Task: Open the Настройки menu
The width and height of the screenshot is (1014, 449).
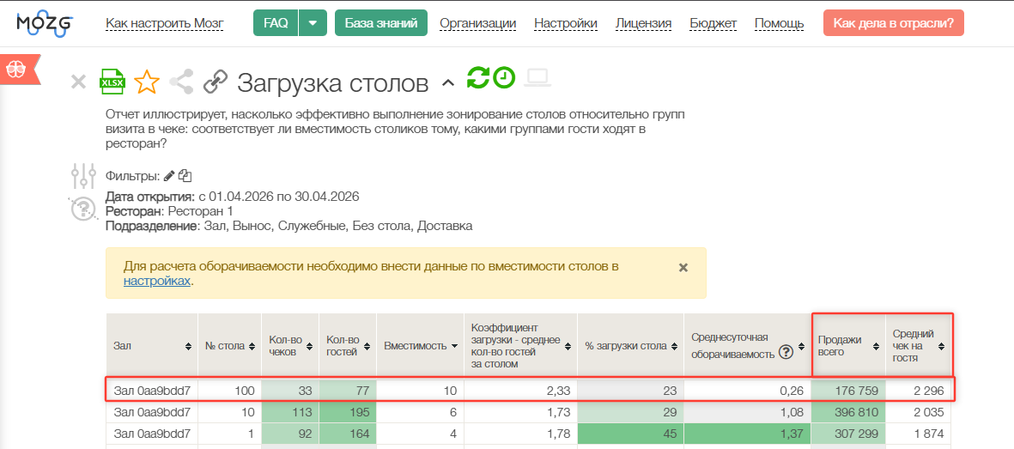Action: click(566, 24)
